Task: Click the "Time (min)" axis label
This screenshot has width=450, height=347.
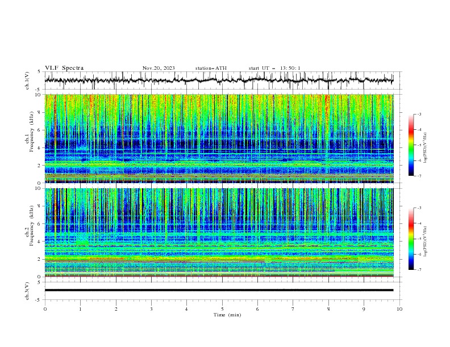Action: (227, 315)
